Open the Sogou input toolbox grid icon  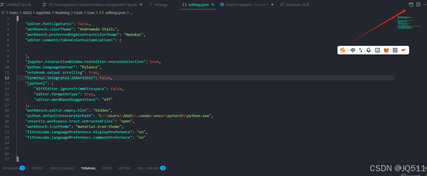[x=395, y=50]
